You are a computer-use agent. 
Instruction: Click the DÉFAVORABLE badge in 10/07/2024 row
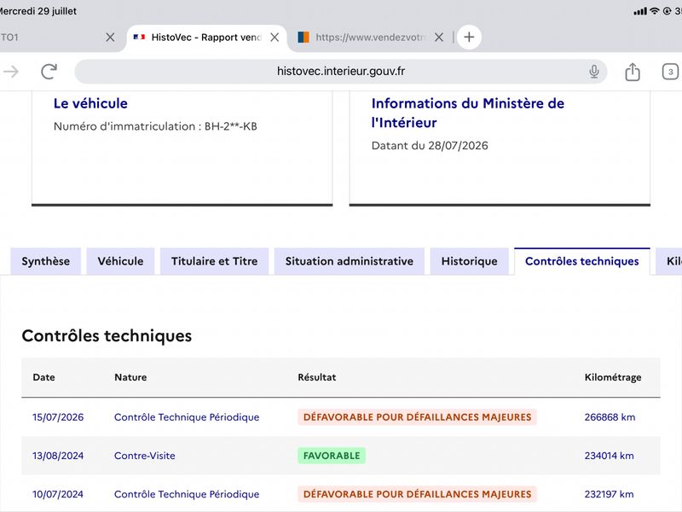417,494
